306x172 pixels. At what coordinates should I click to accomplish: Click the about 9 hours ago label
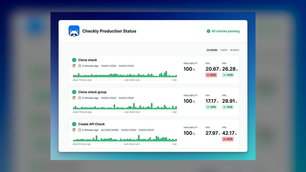tap(82, 144)
